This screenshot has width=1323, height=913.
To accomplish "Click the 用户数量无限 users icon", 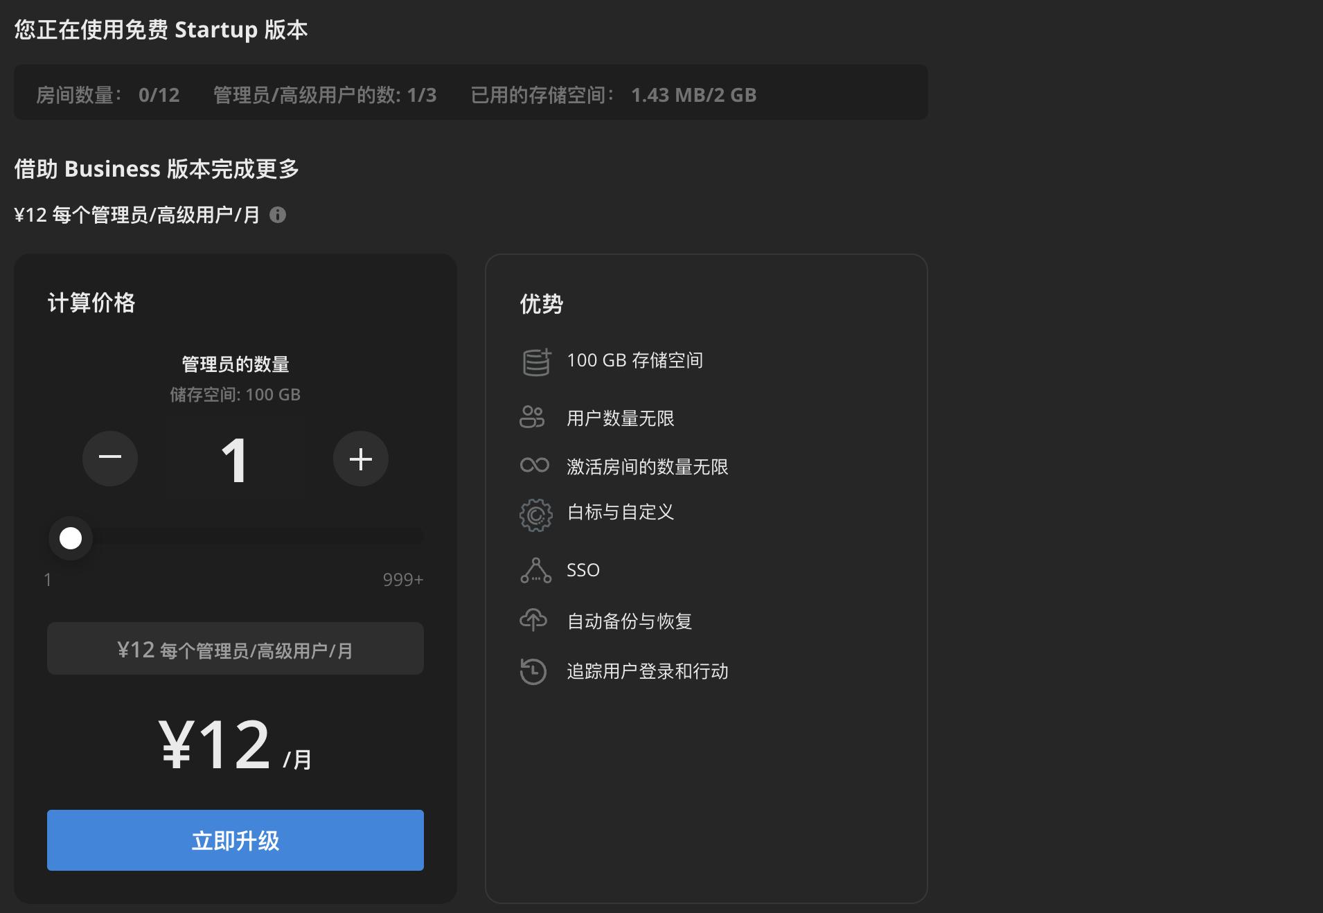I will (535, 417).
